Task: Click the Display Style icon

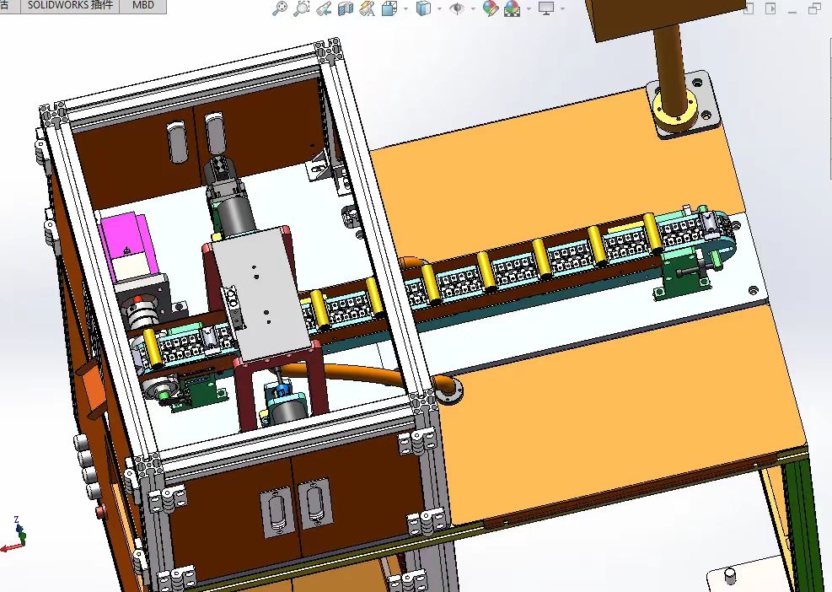Action: point(423,8)
